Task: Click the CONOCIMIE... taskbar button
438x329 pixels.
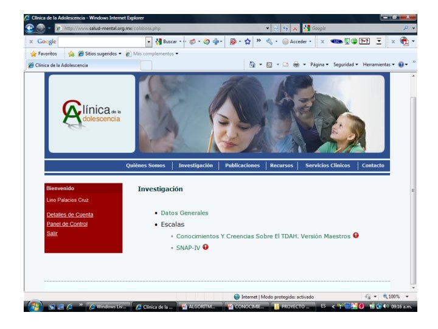Action: [x=246, y=306]
